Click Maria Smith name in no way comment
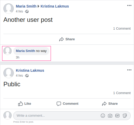134x125 pixels. point(25,51)
